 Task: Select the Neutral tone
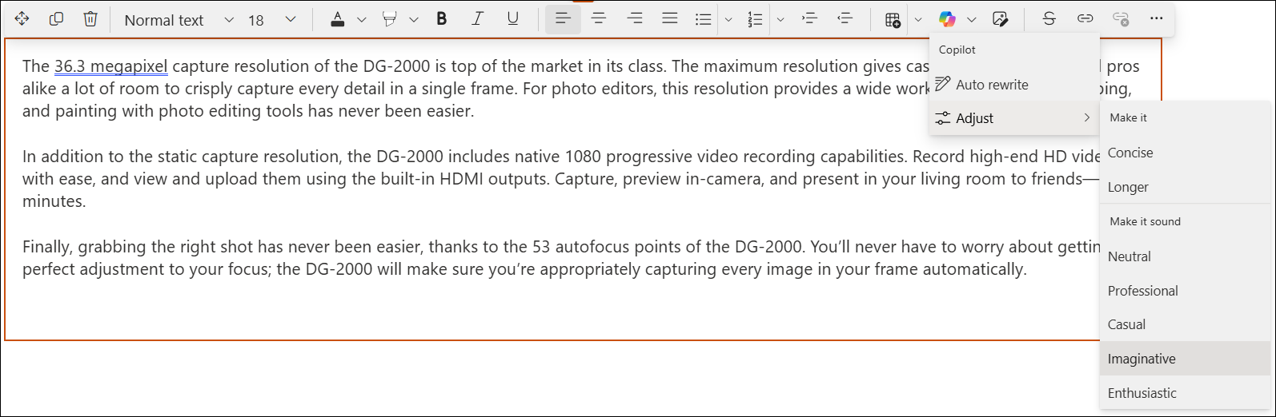point(1186,256)
